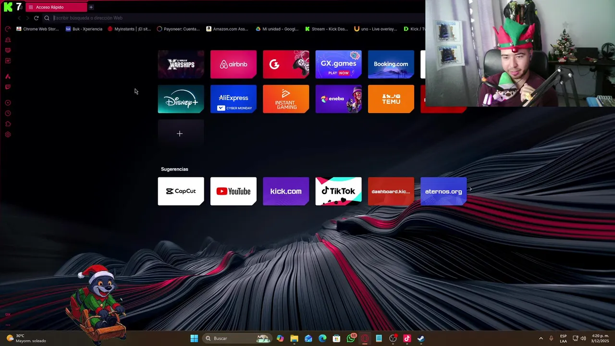The height and width of the screenshot is (346, 615).
Task: Expand the hidden system tray icons
Action: click(x=541, y=338)
